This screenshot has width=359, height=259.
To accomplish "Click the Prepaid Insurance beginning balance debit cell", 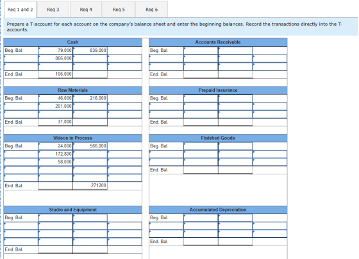I will point(201,98).
